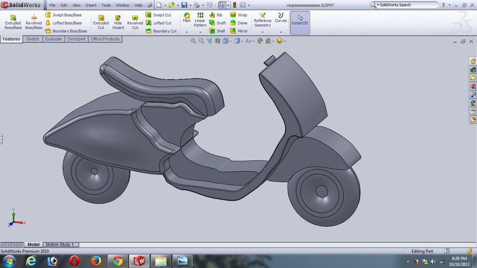
Task: Select the Swept Cut tool
Action: tap(158, 15)
